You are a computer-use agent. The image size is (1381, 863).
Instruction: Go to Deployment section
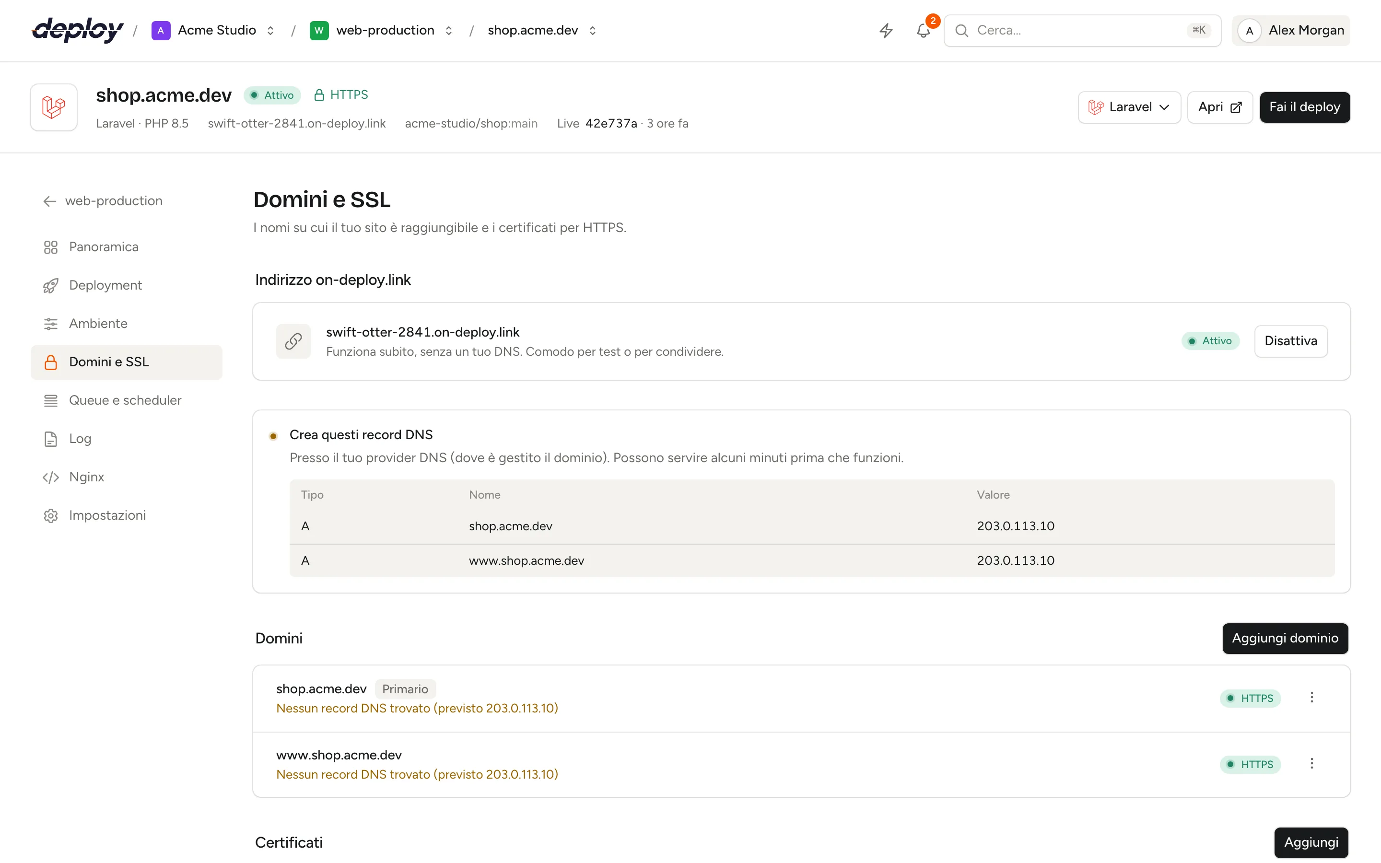(126, 285)
